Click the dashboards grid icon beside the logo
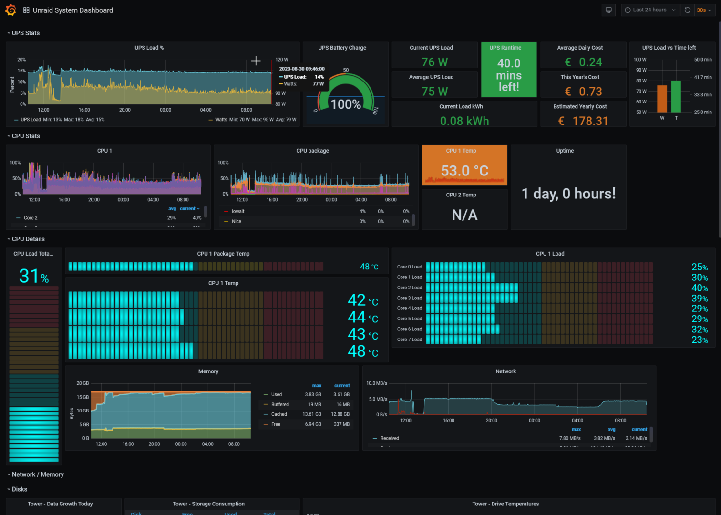Image resolution: width=721 pixels, height=515 pixels. (x=26, y=10)
